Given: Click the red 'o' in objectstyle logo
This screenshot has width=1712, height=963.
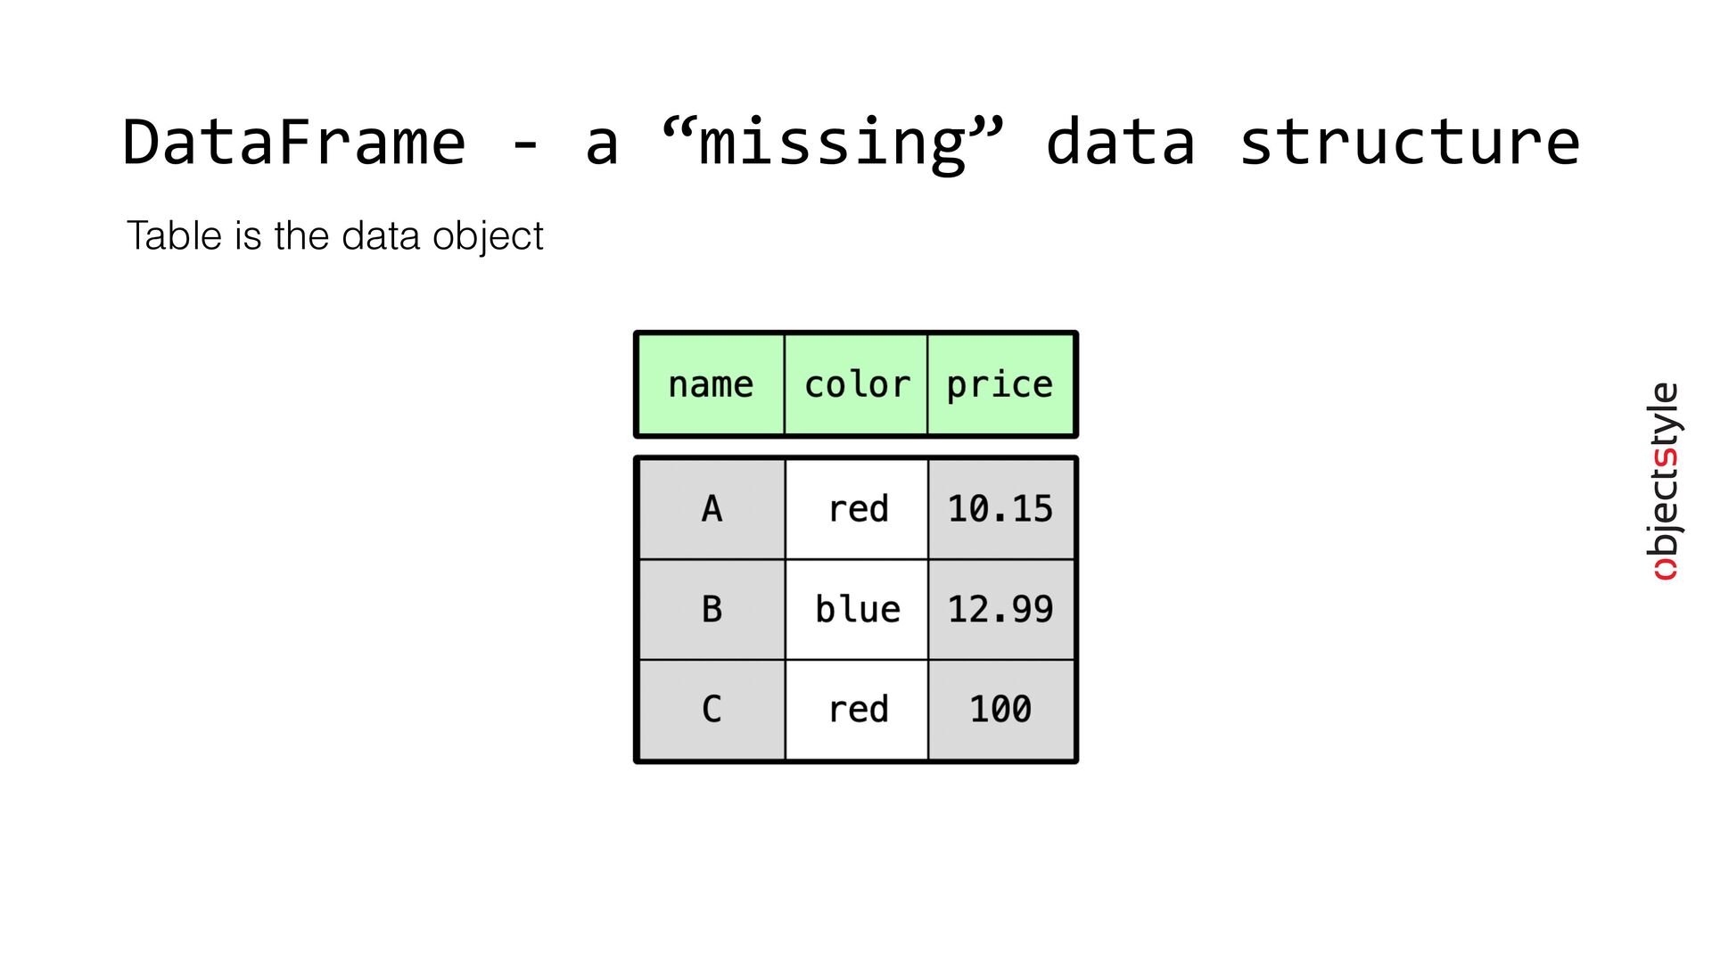Looking at the screenshot, I should [1666, 571].
